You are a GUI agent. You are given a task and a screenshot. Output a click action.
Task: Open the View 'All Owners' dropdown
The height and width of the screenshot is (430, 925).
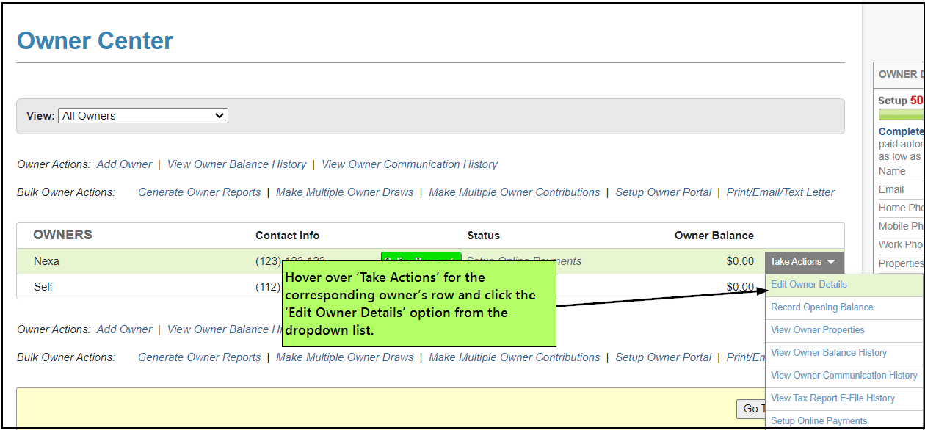pos(143,116)
